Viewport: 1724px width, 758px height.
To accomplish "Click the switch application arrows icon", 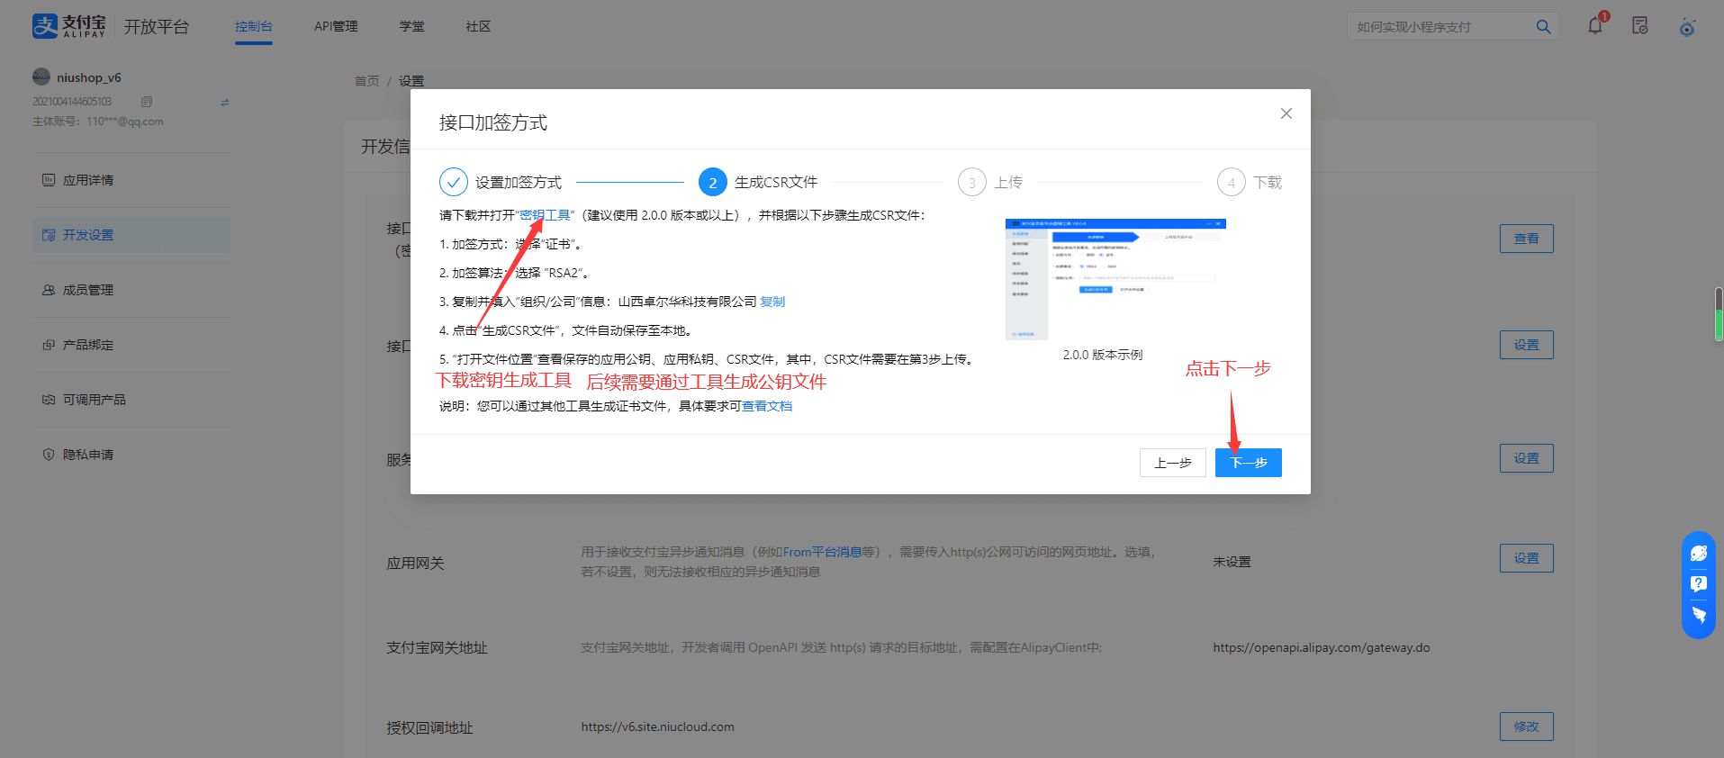I will [225, 103].
